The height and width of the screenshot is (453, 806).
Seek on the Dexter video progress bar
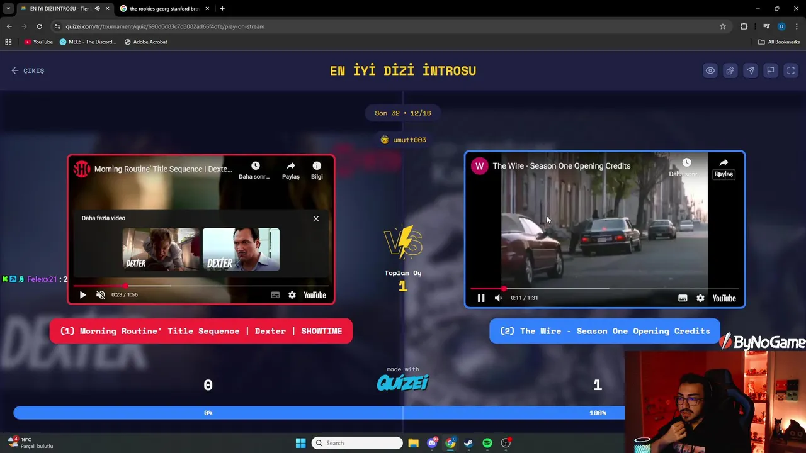(x=201, y=286)
